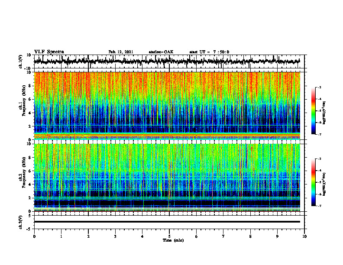
Task: Click the ch.1 spectrogram color bar
Action: coord(313,111)
